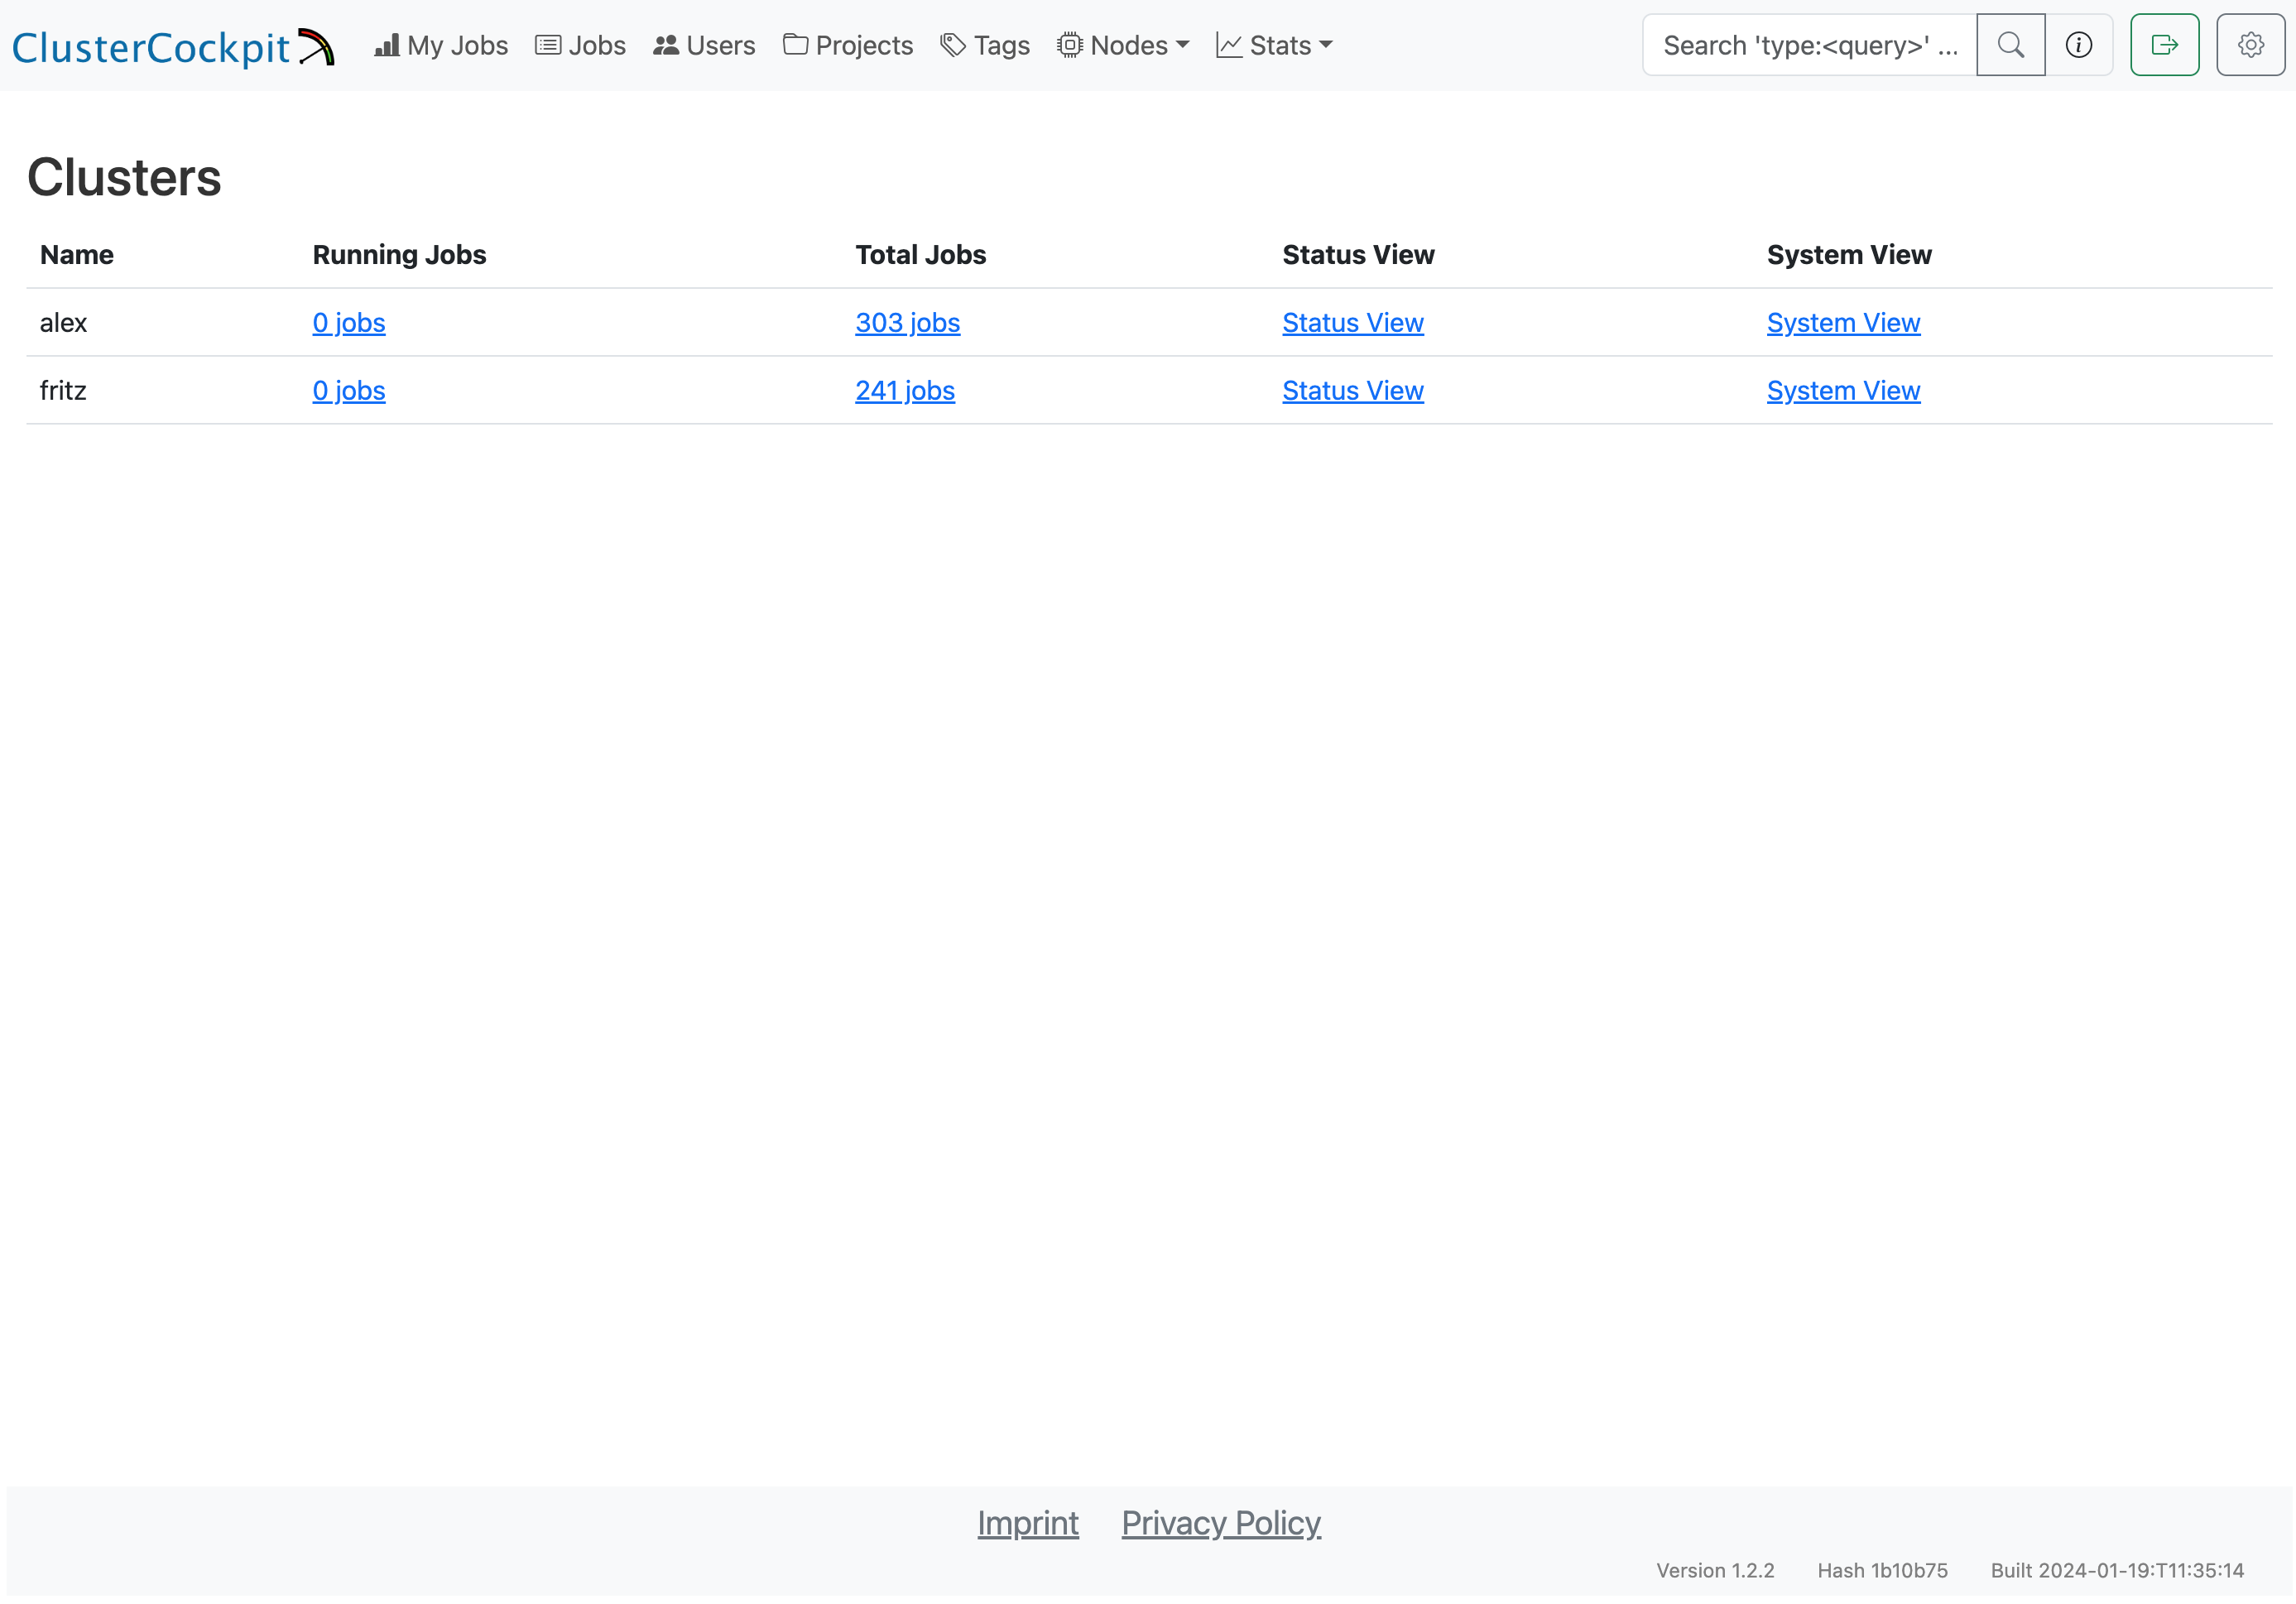This screenshot has width=2296, height=1604.
Task: Navigate to the Projects page
Action: 848,45
